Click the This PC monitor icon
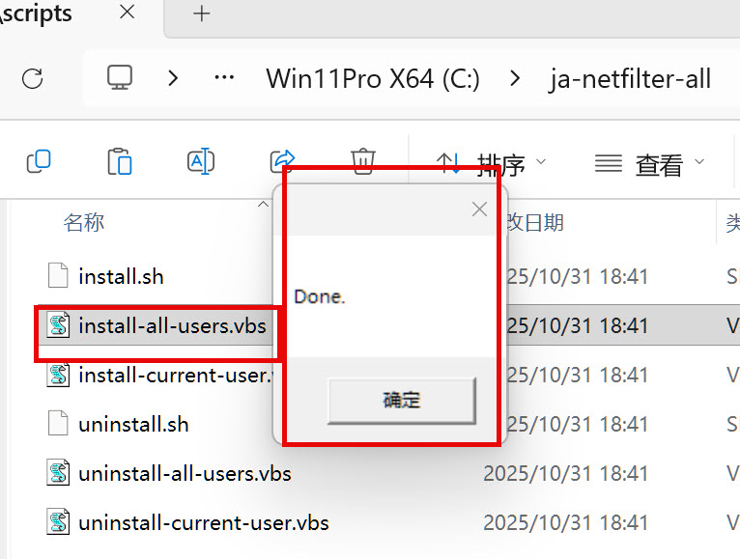 119,78
